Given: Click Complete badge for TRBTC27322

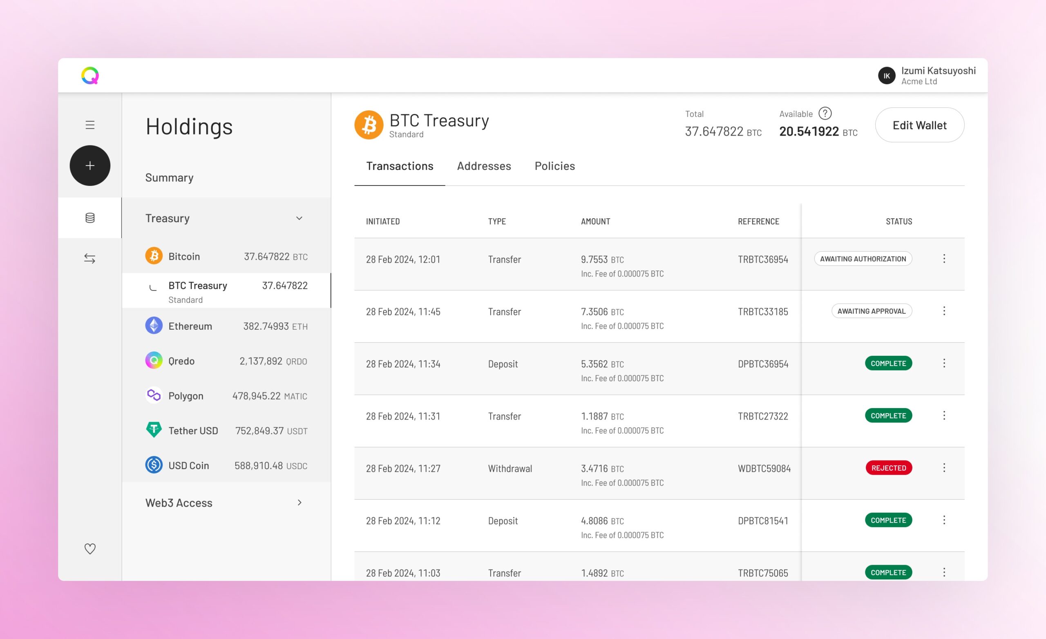Looking at the screenshot, I should coord(889,415).
